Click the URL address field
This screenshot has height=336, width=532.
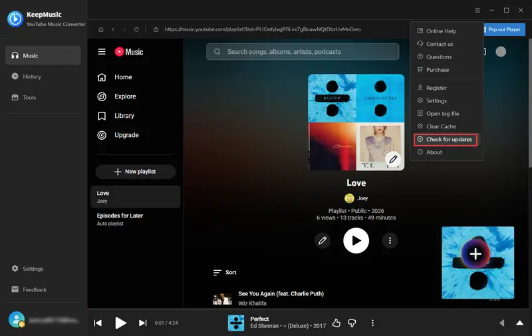(x=262, y=29)
